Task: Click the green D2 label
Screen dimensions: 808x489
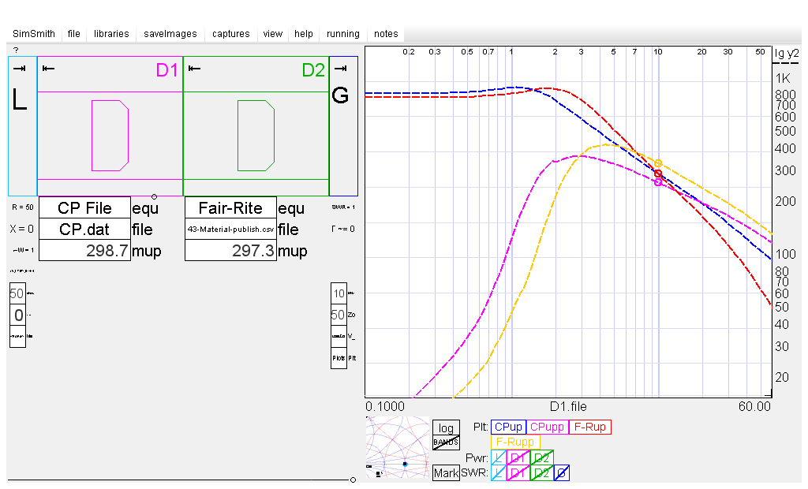Action: (x=313, y=70)
